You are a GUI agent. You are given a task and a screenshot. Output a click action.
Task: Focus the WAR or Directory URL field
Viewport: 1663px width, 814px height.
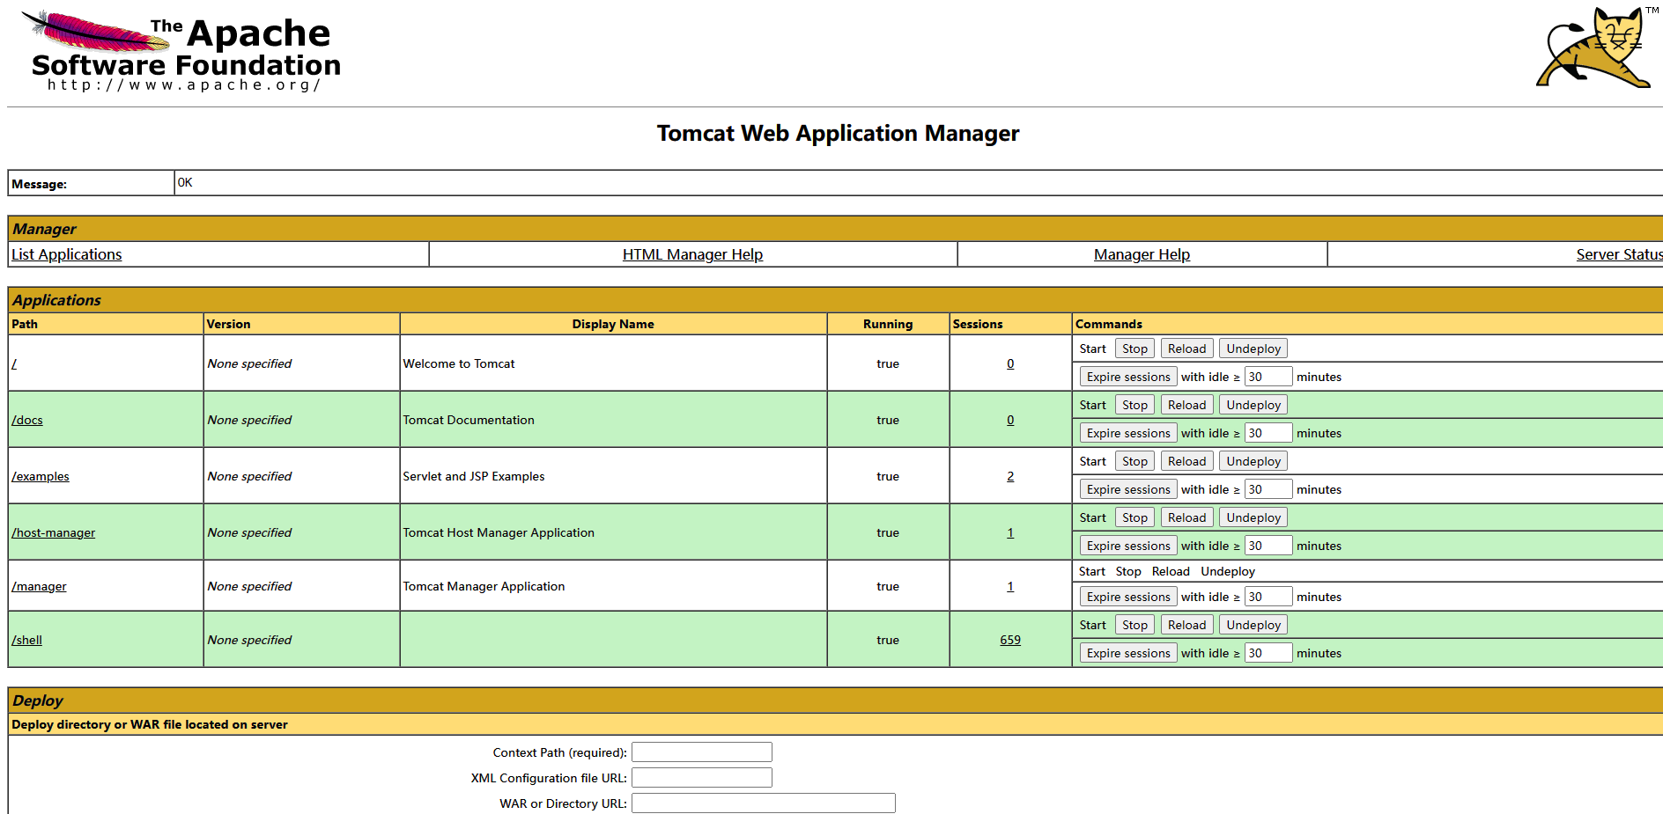click(x=764, y=803)
